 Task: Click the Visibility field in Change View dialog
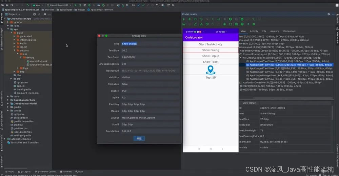150,77
